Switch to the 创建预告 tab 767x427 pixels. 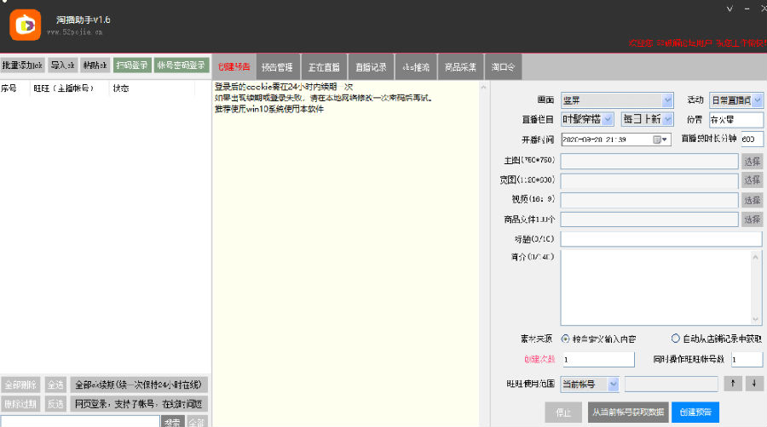coord(234,67)
